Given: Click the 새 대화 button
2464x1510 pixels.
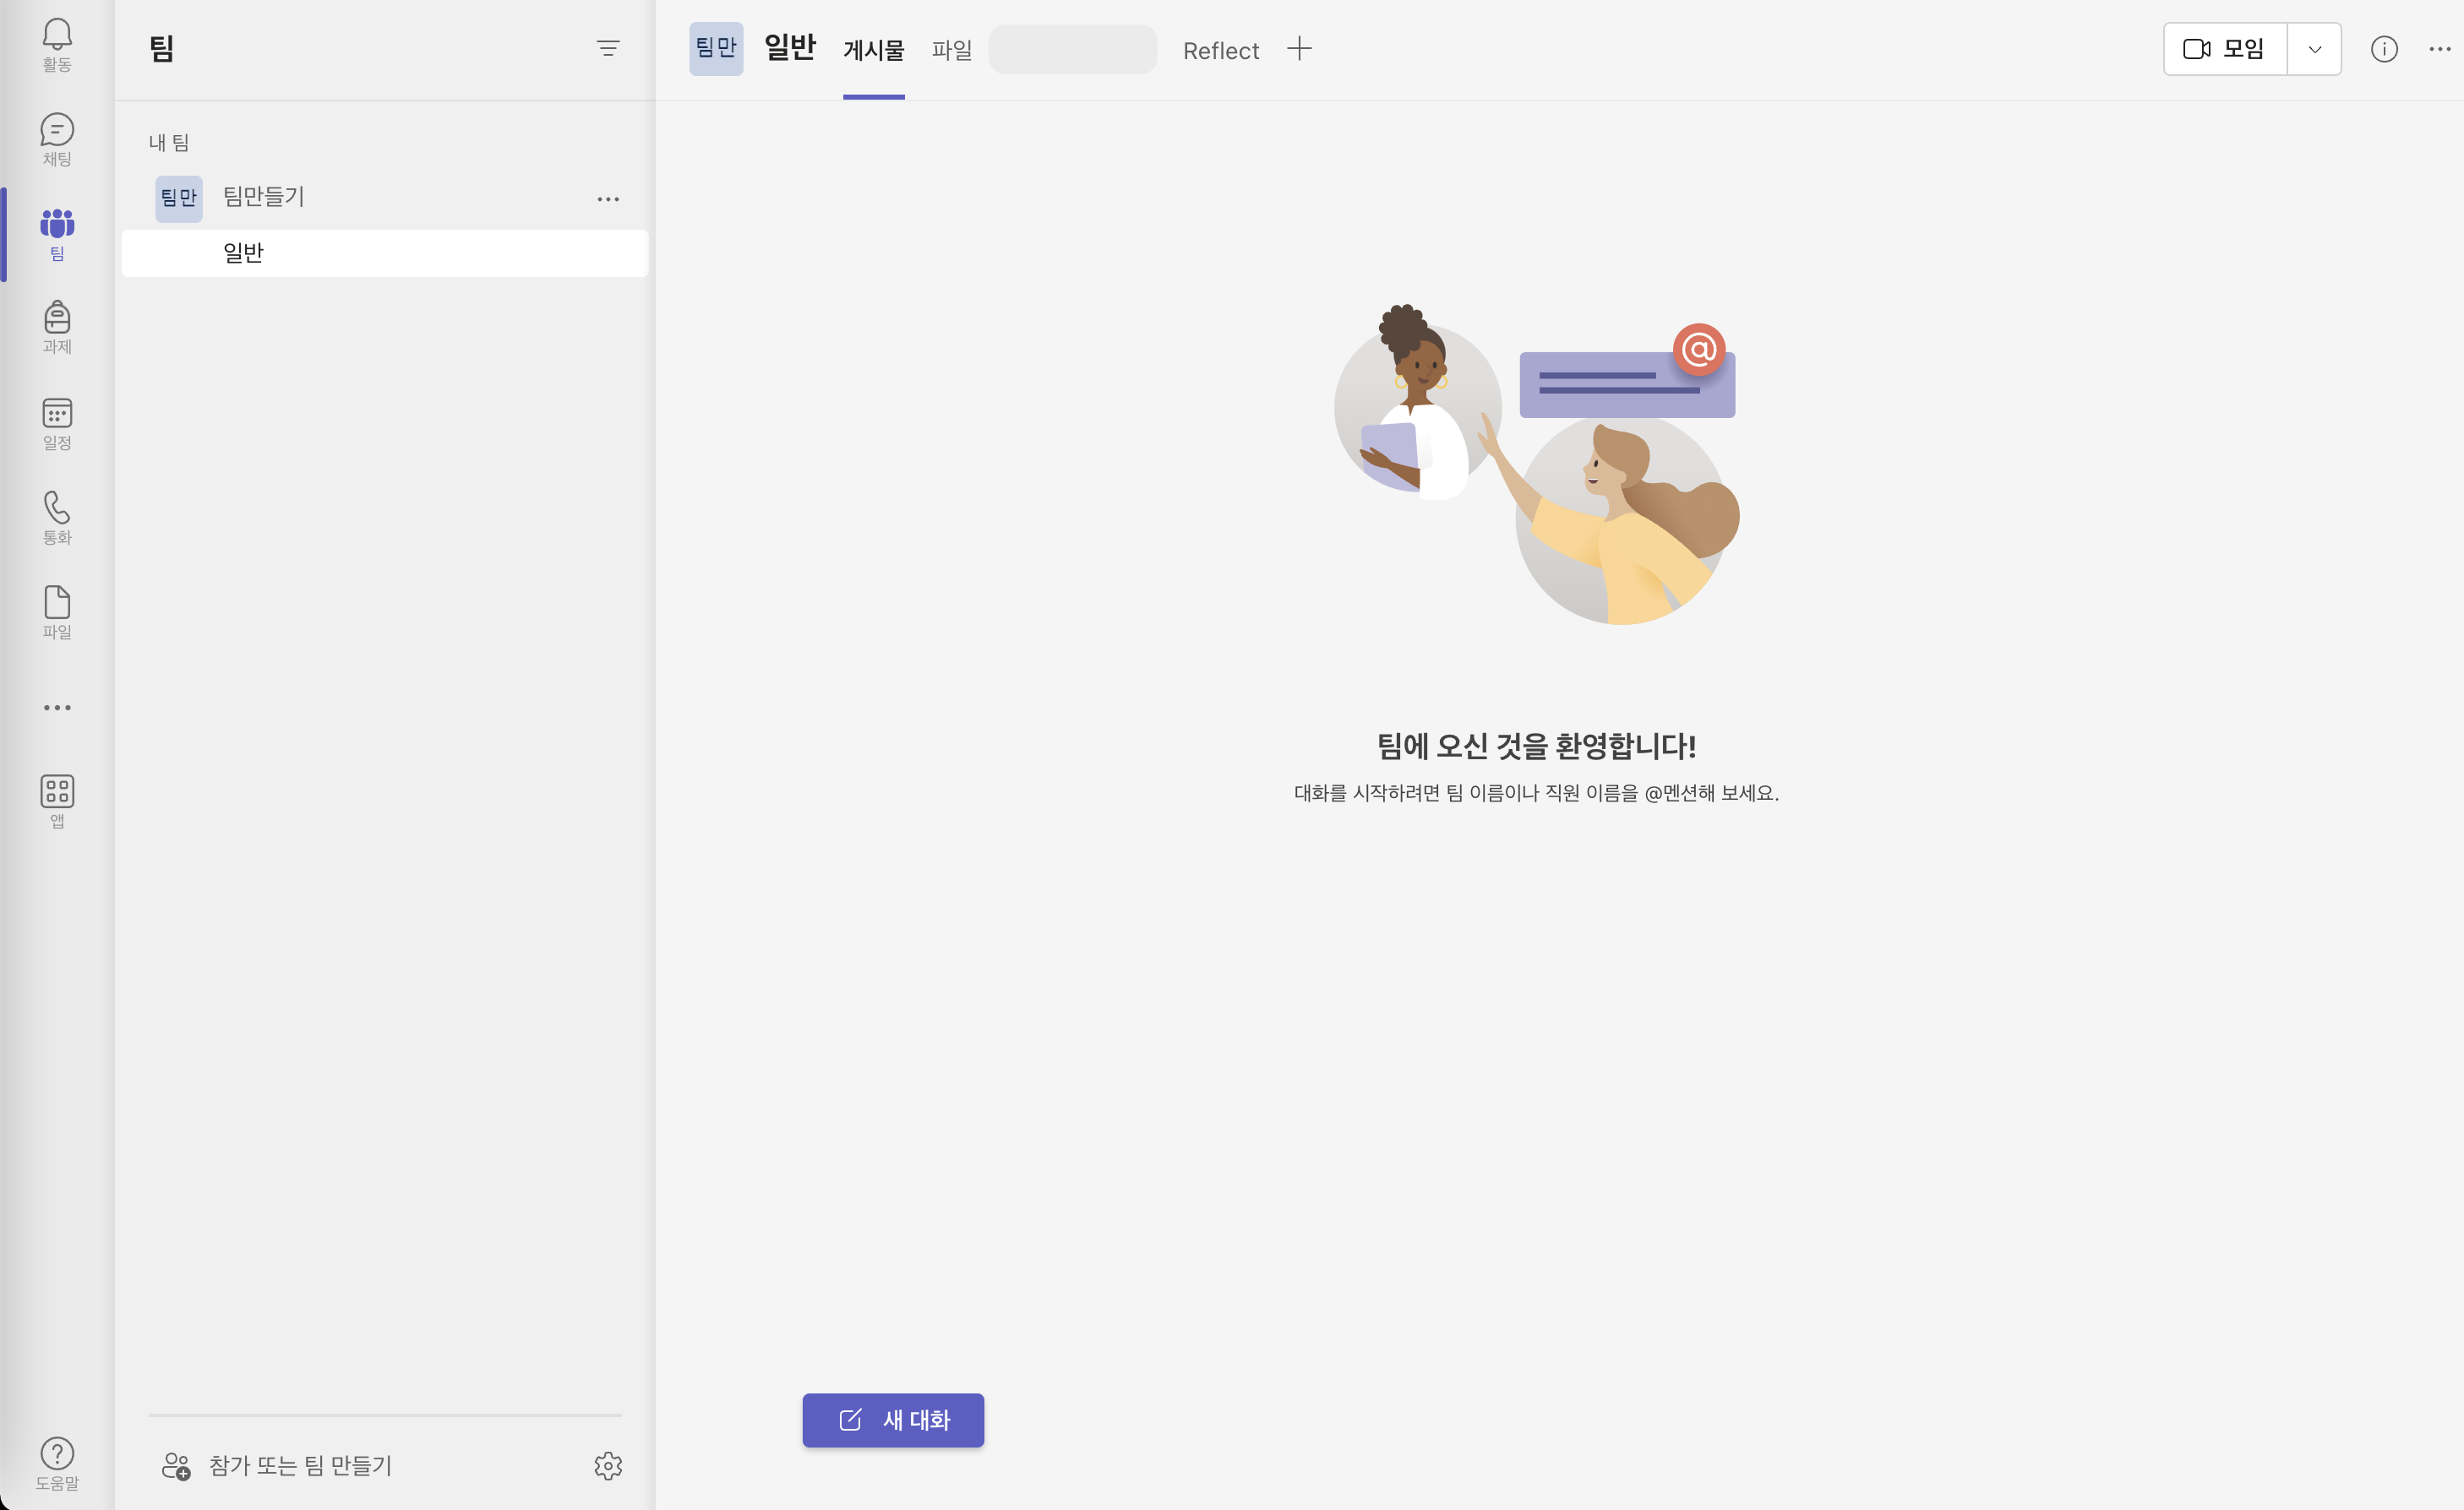Looking at the screenshot, I should coord(893,1419).
